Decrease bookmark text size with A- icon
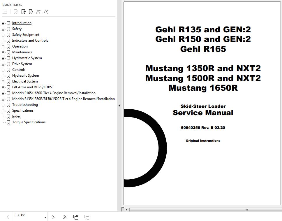 click(x=46, y=12)
